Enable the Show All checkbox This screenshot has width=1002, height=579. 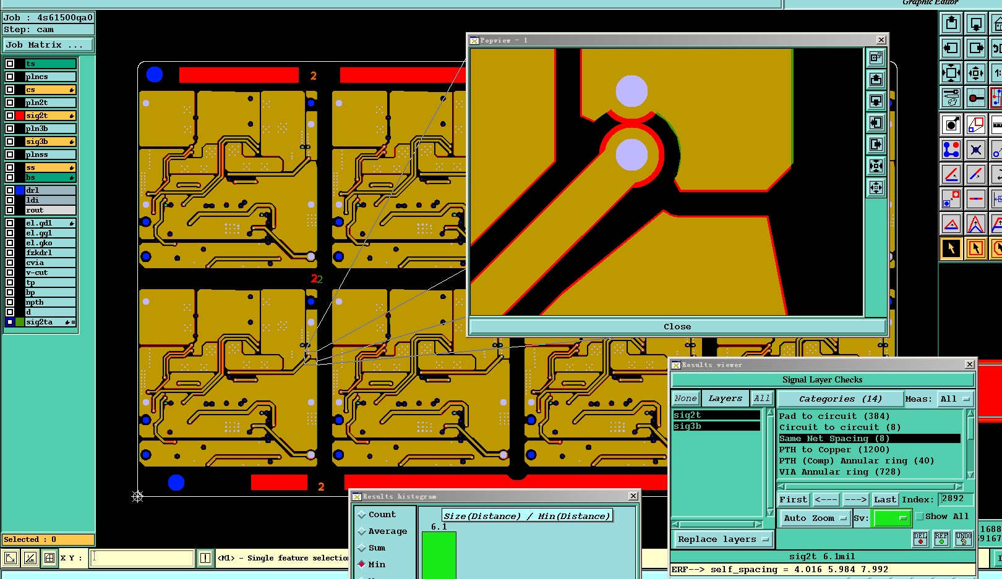pos(920,517)
